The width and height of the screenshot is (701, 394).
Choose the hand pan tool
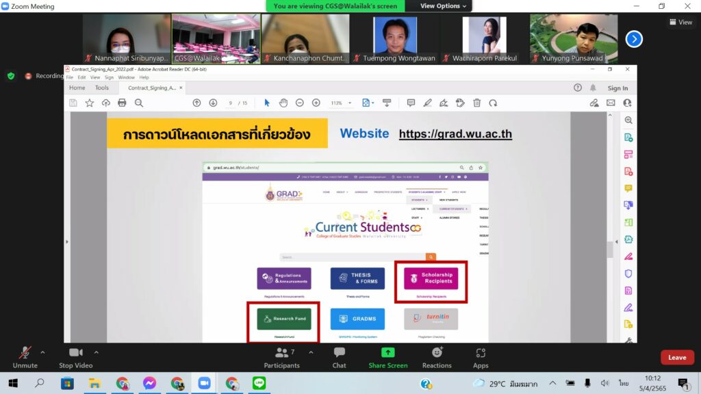pyautogui.click(x=283, y=103)
